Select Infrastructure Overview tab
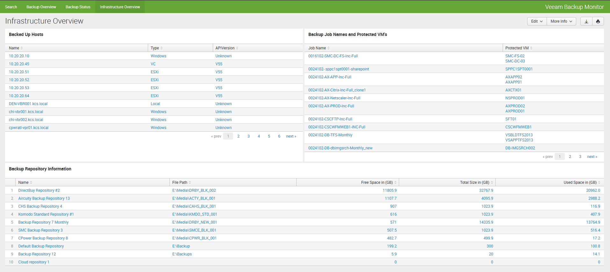This screenshot has height=272, width=610. (x=120, y=7)
